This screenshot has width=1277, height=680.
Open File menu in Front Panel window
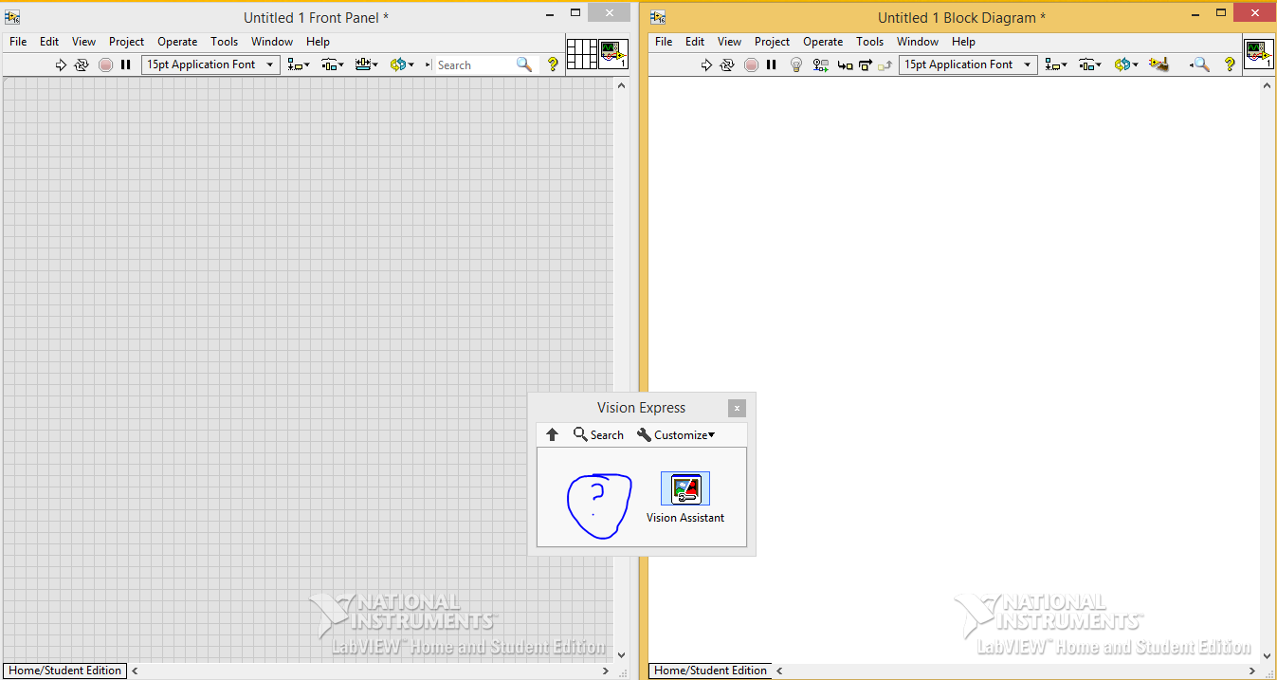18,42
